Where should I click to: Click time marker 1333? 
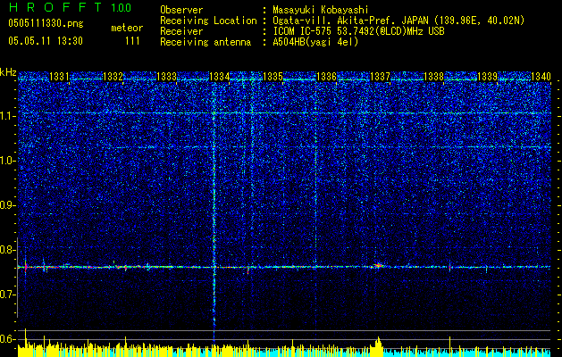point(166,76)
